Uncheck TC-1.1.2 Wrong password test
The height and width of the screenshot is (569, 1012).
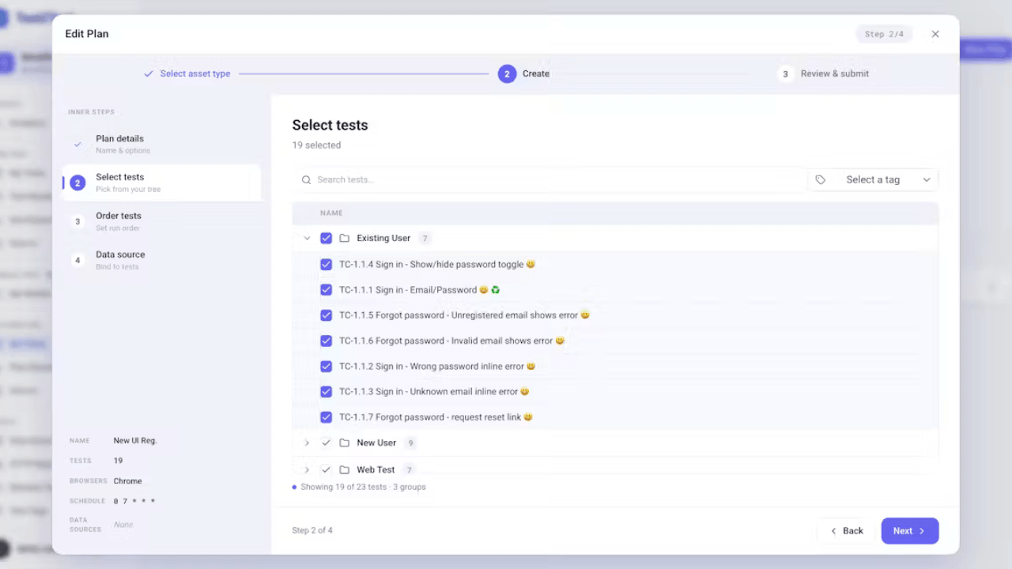coord(326,366)
